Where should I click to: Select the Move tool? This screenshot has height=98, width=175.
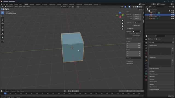click(x=2, y=20)
